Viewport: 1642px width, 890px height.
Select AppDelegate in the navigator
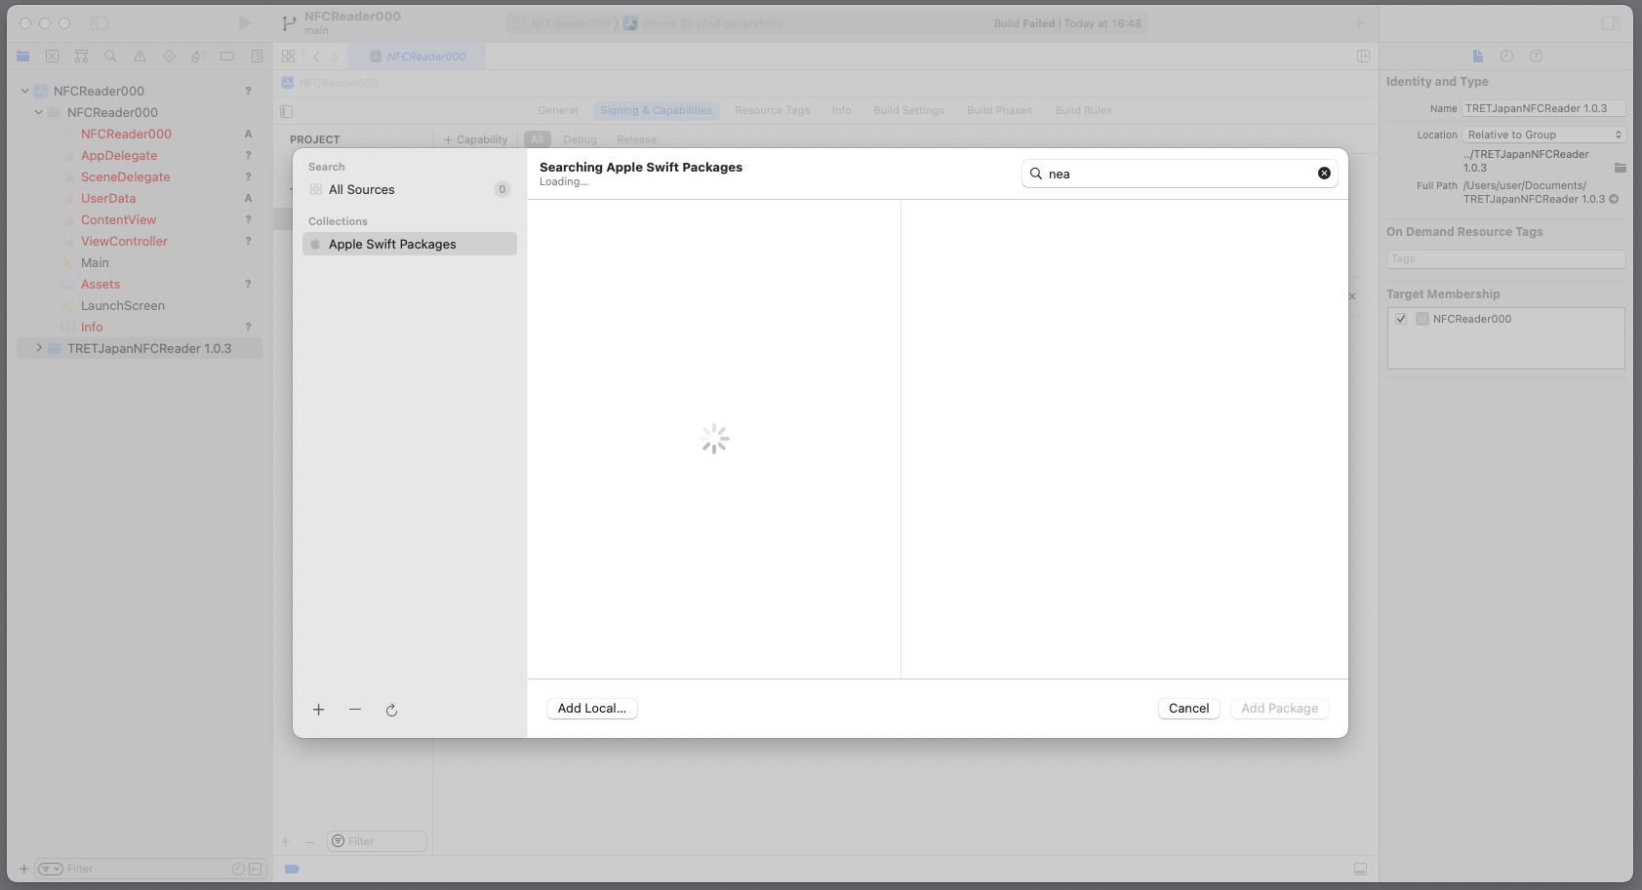click(x=119, y=155)
